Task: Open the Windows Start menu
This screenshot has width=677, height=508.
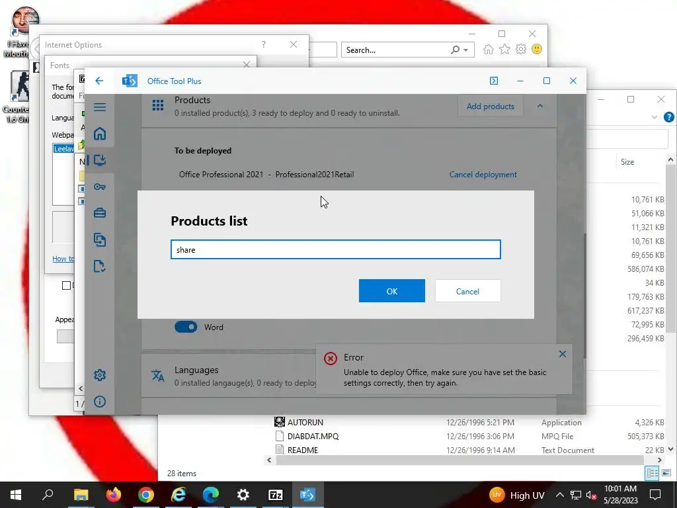Action: pos(16,495)
